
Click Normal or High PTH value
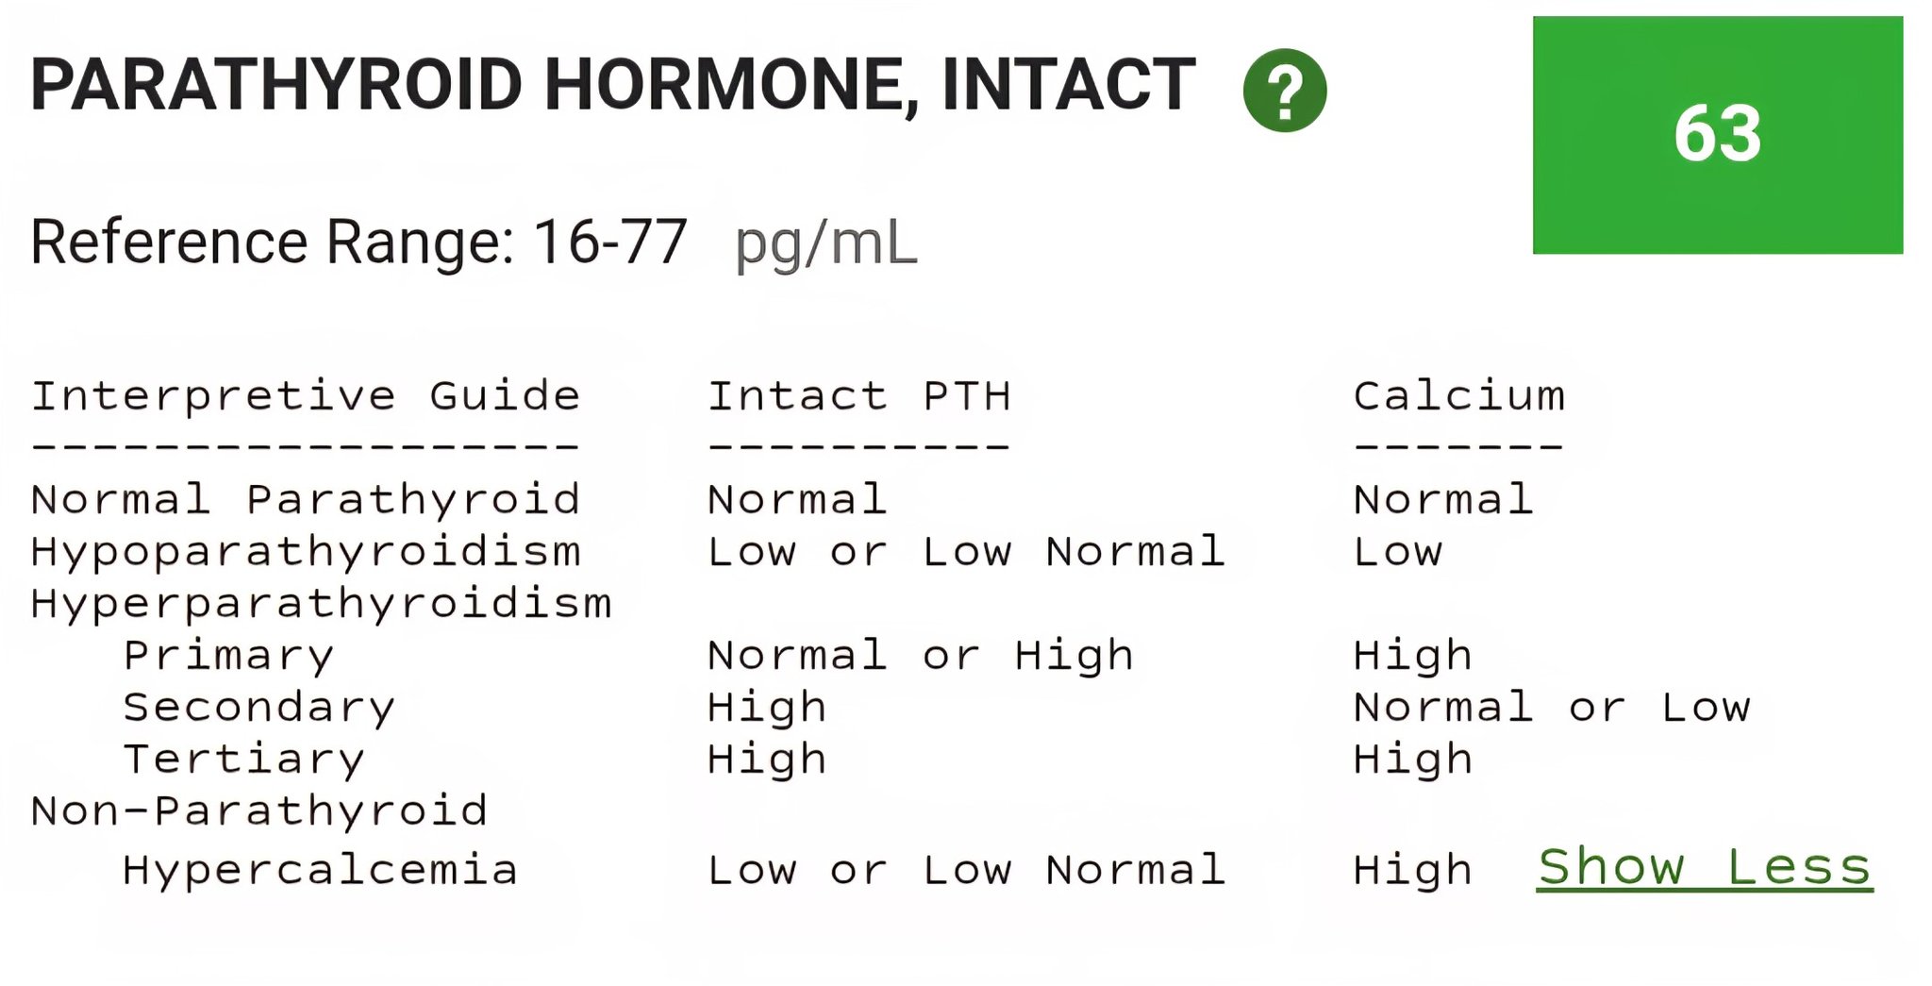[x=921, y=657]
